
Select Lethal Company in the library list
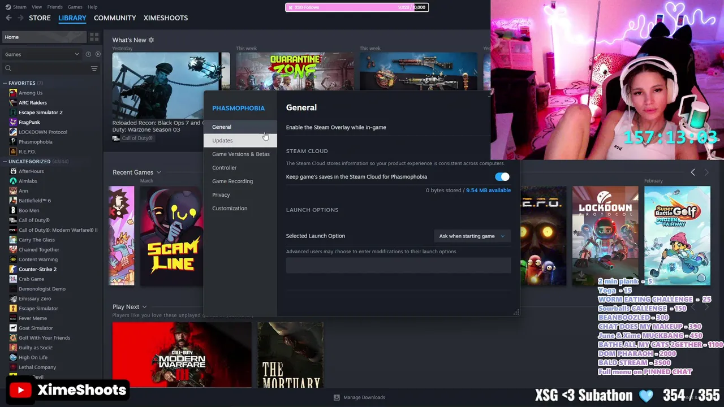pos(37,367)
